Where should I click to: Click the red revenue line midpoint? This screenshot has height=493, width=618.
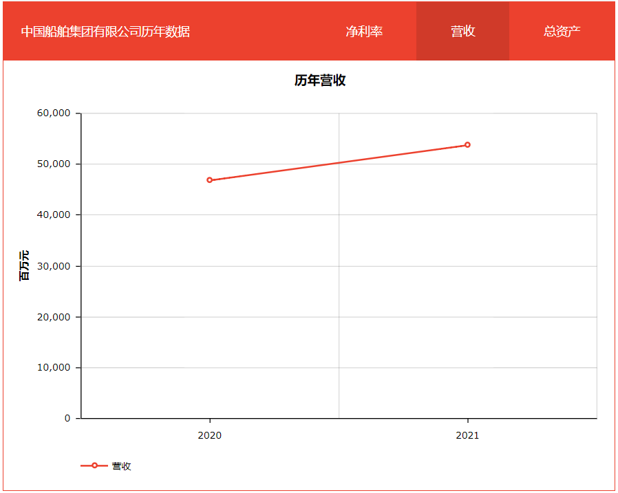coord(339,163)
